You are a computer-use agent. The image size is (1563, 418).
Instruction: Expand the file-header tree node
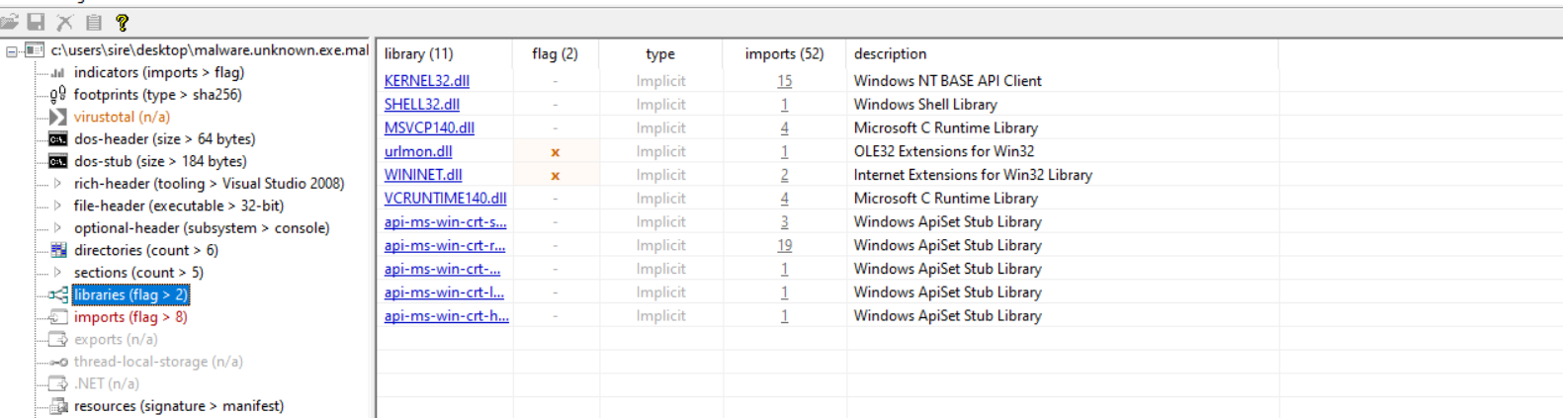click(57, 206)
